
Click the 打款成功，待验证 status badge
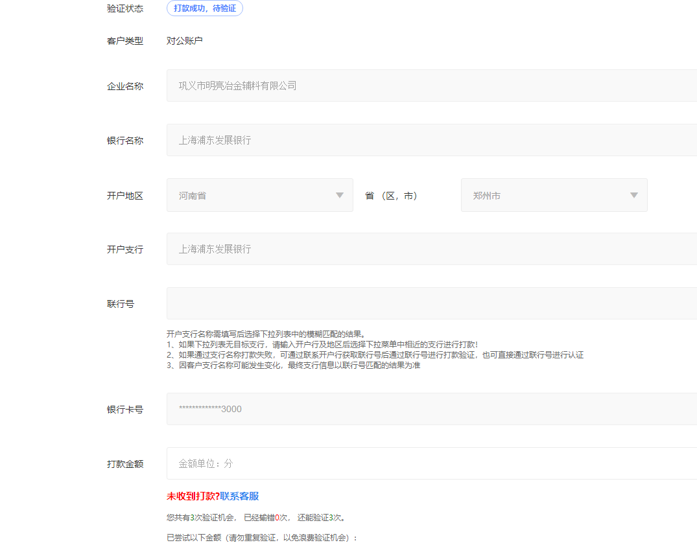point(205,8)
